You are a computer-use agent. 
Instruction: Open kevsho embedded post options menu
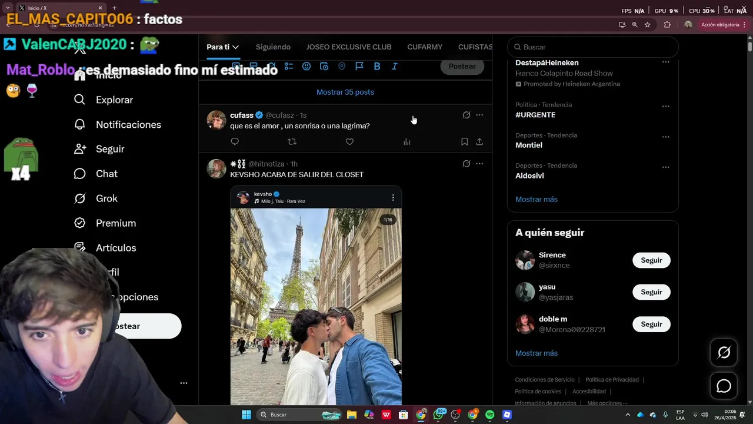click(x=393, y=197)
